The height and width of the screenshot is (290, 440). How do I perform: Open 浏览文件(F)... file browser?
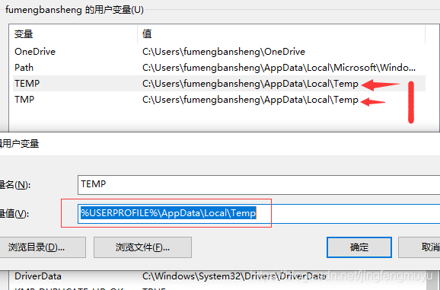point(142,247)
